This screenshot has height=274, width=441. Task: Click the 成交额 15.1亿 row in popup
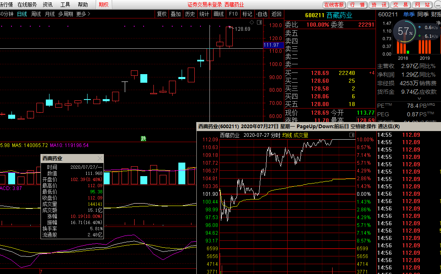point(72,210)
